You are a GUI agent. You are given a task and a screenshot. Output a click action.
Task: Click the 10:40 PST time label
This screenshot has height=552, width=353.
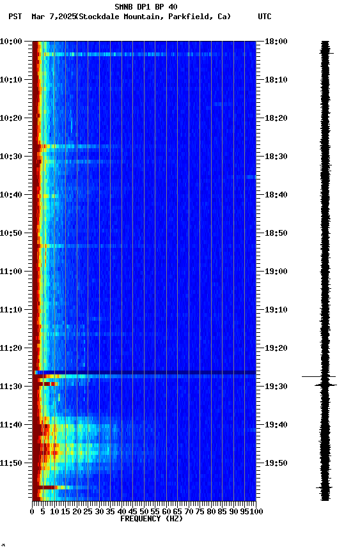pos(11,195)
